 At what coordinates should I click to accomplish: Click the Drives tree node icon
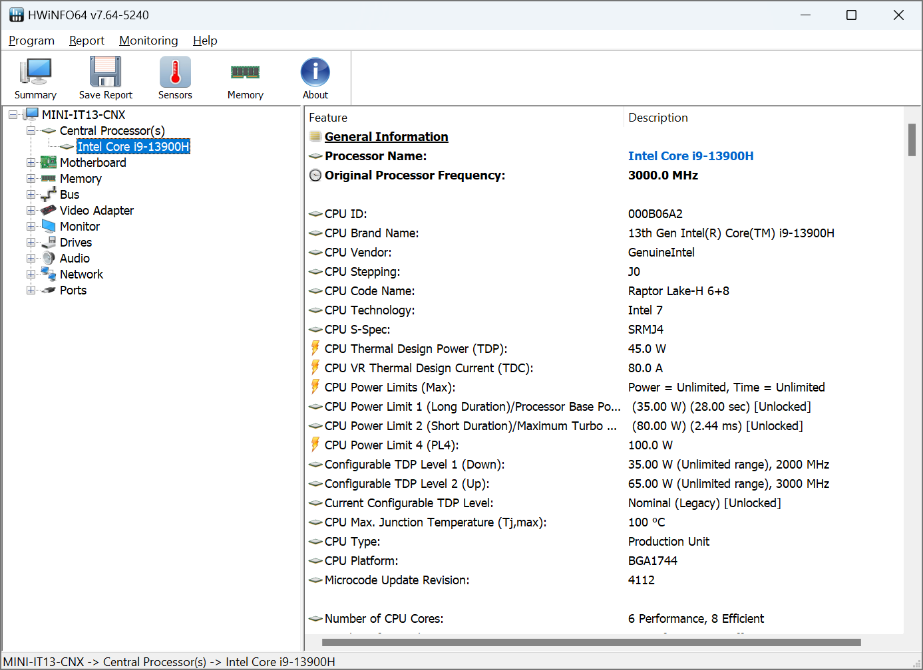click(49, 242)
